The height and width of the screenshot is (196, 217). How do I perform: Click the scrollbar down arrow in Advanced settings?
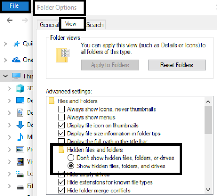pyautogui.click(x=208, y=190)
